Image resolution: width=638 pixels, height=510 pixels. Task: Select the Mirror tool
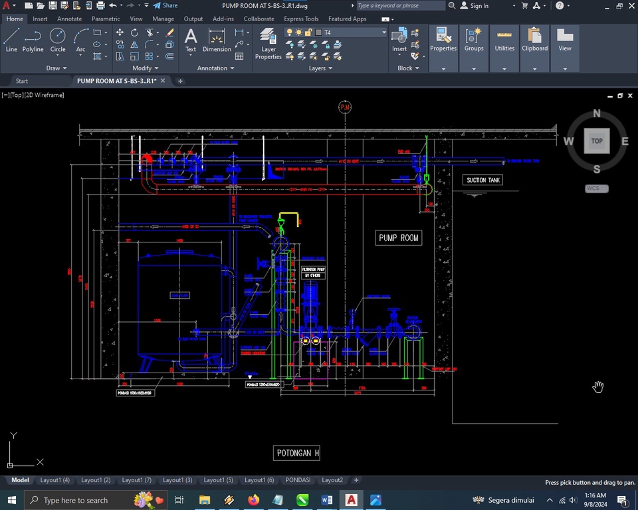(134, 44)
